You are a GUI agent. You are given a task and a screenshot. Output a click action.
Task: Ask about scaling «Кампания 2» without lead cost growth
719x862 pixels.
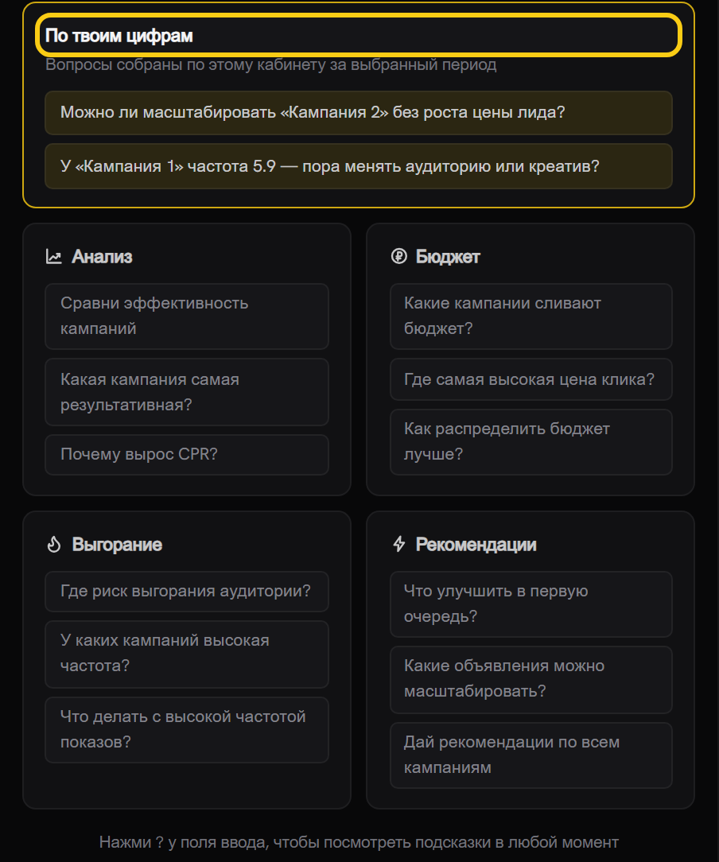[359, 113]
